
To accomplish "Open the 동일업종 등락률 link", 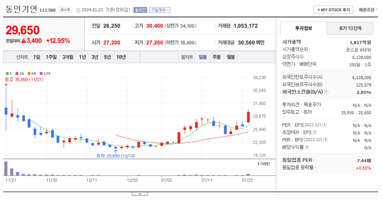I will (299, 167).
